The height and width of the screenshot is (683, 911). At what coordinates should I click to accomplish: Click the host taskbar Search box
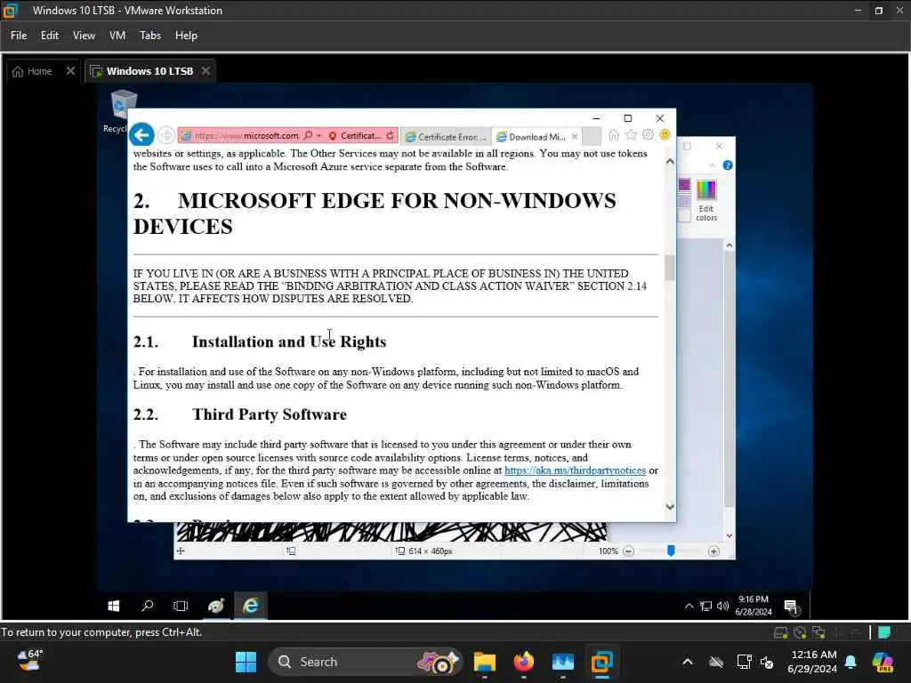(365, 662)
